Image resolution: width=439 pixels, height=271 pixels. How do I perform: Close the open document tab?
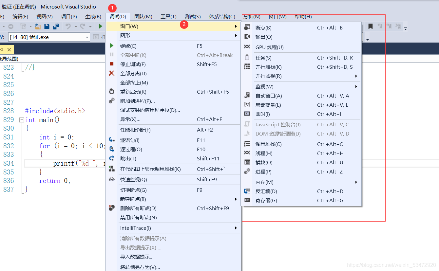click(x=9, y=50)
